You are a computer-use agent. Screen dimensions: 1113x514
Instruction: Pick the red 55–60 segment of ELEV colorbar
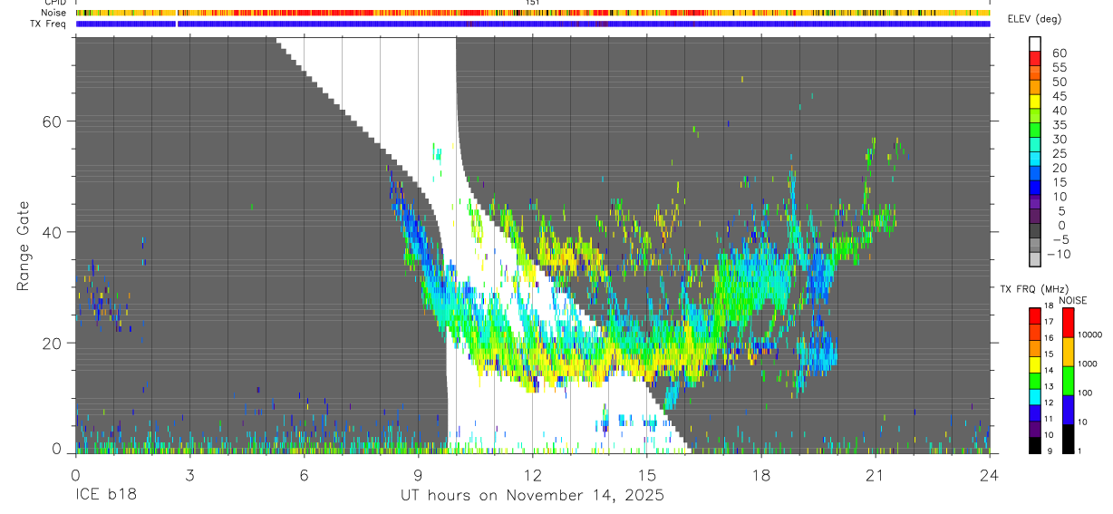1035,60
